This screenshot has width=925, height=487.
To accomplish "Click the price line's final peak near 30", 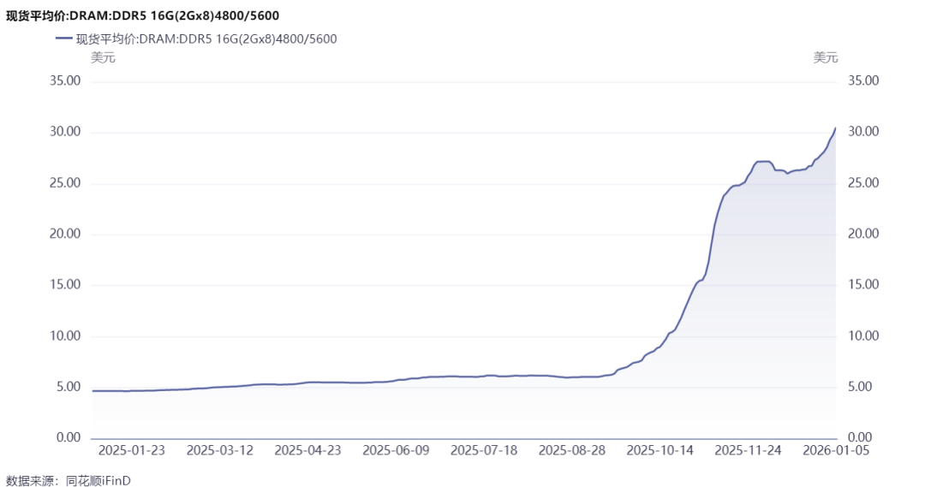I will (x=835, y=128).
